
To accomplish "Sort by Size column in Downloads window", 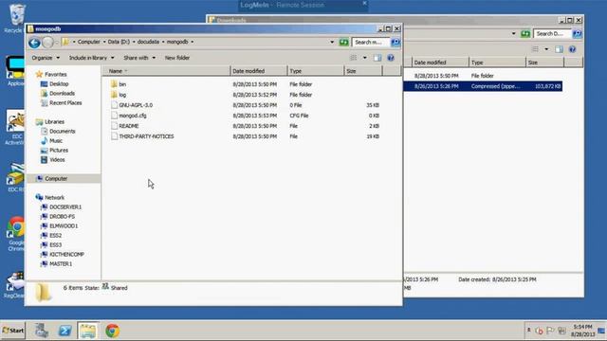I will 544,63.
